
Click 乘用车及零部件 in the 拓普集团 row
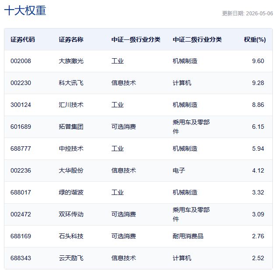tap(191, 127)
